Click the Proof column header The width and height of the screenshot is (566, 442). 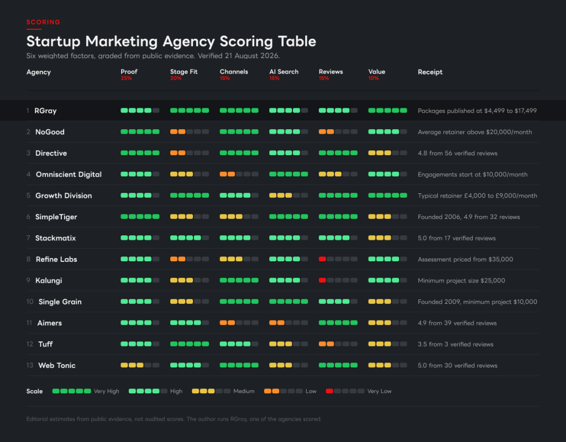pyautogui.click(x=129, y=71)
